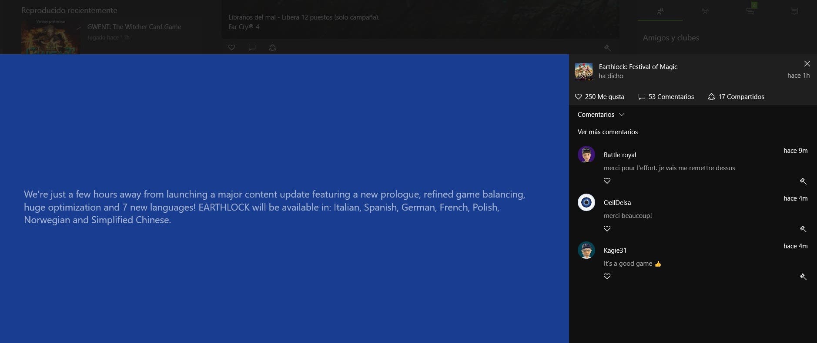This screenshot has width=817, height=343.
Task: Click the GWENT game cover thumbnail
Action: (50, 37)
